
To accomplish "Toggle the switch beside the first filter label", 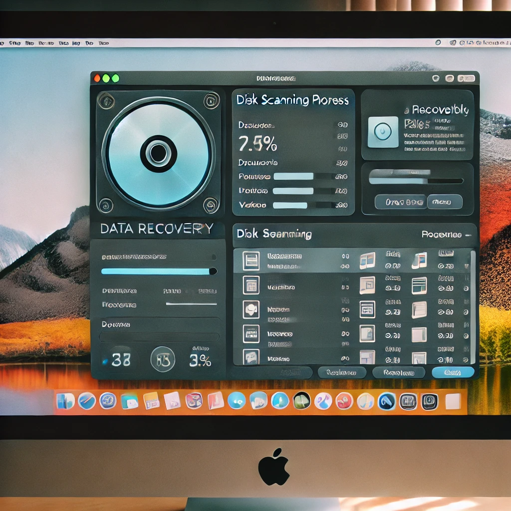I will tap(214, 256).
